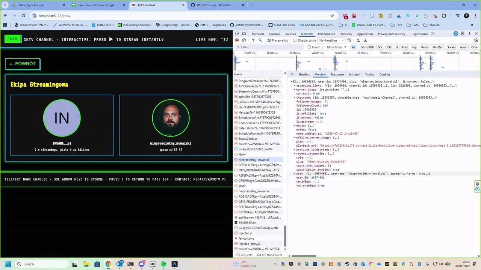The image size is (481, 270).
Task: Close the request details panel
Action: point(292,74)
